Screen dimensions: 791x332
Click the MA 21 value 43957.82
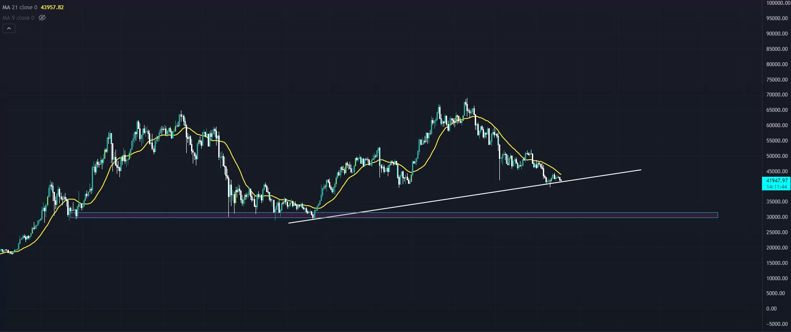click(52, 7)
